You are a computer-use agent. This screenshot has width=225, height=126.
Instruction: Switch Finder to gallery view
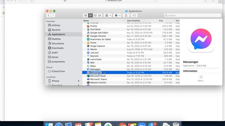(x=100, y=15)
